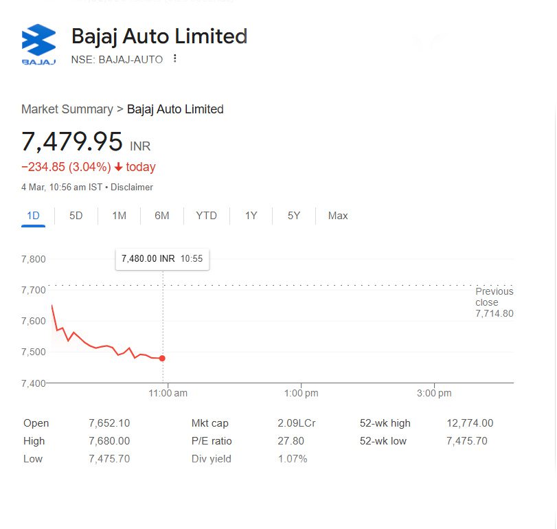Open the Disclaimer link
Screen dimensions: 557x529
click(132, 188)
